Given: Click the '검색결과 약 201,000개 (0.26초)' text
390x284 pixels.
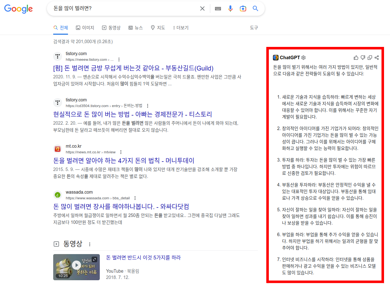Looking at the screenshot, I should point(83,42).
